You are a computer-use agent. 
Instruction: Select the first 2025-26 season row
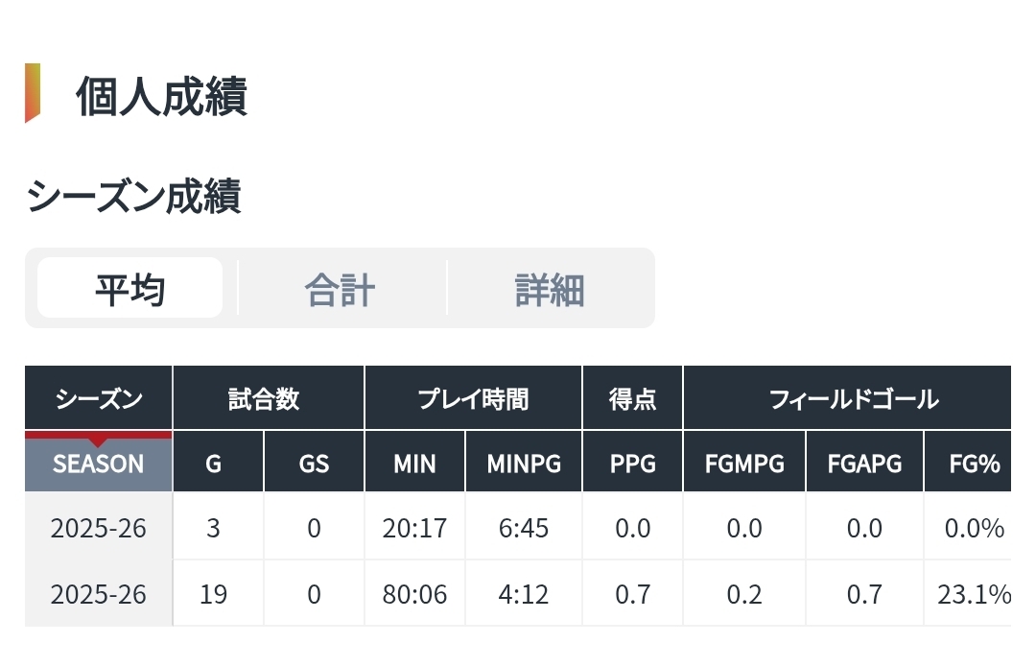click(x=518, y=527)
